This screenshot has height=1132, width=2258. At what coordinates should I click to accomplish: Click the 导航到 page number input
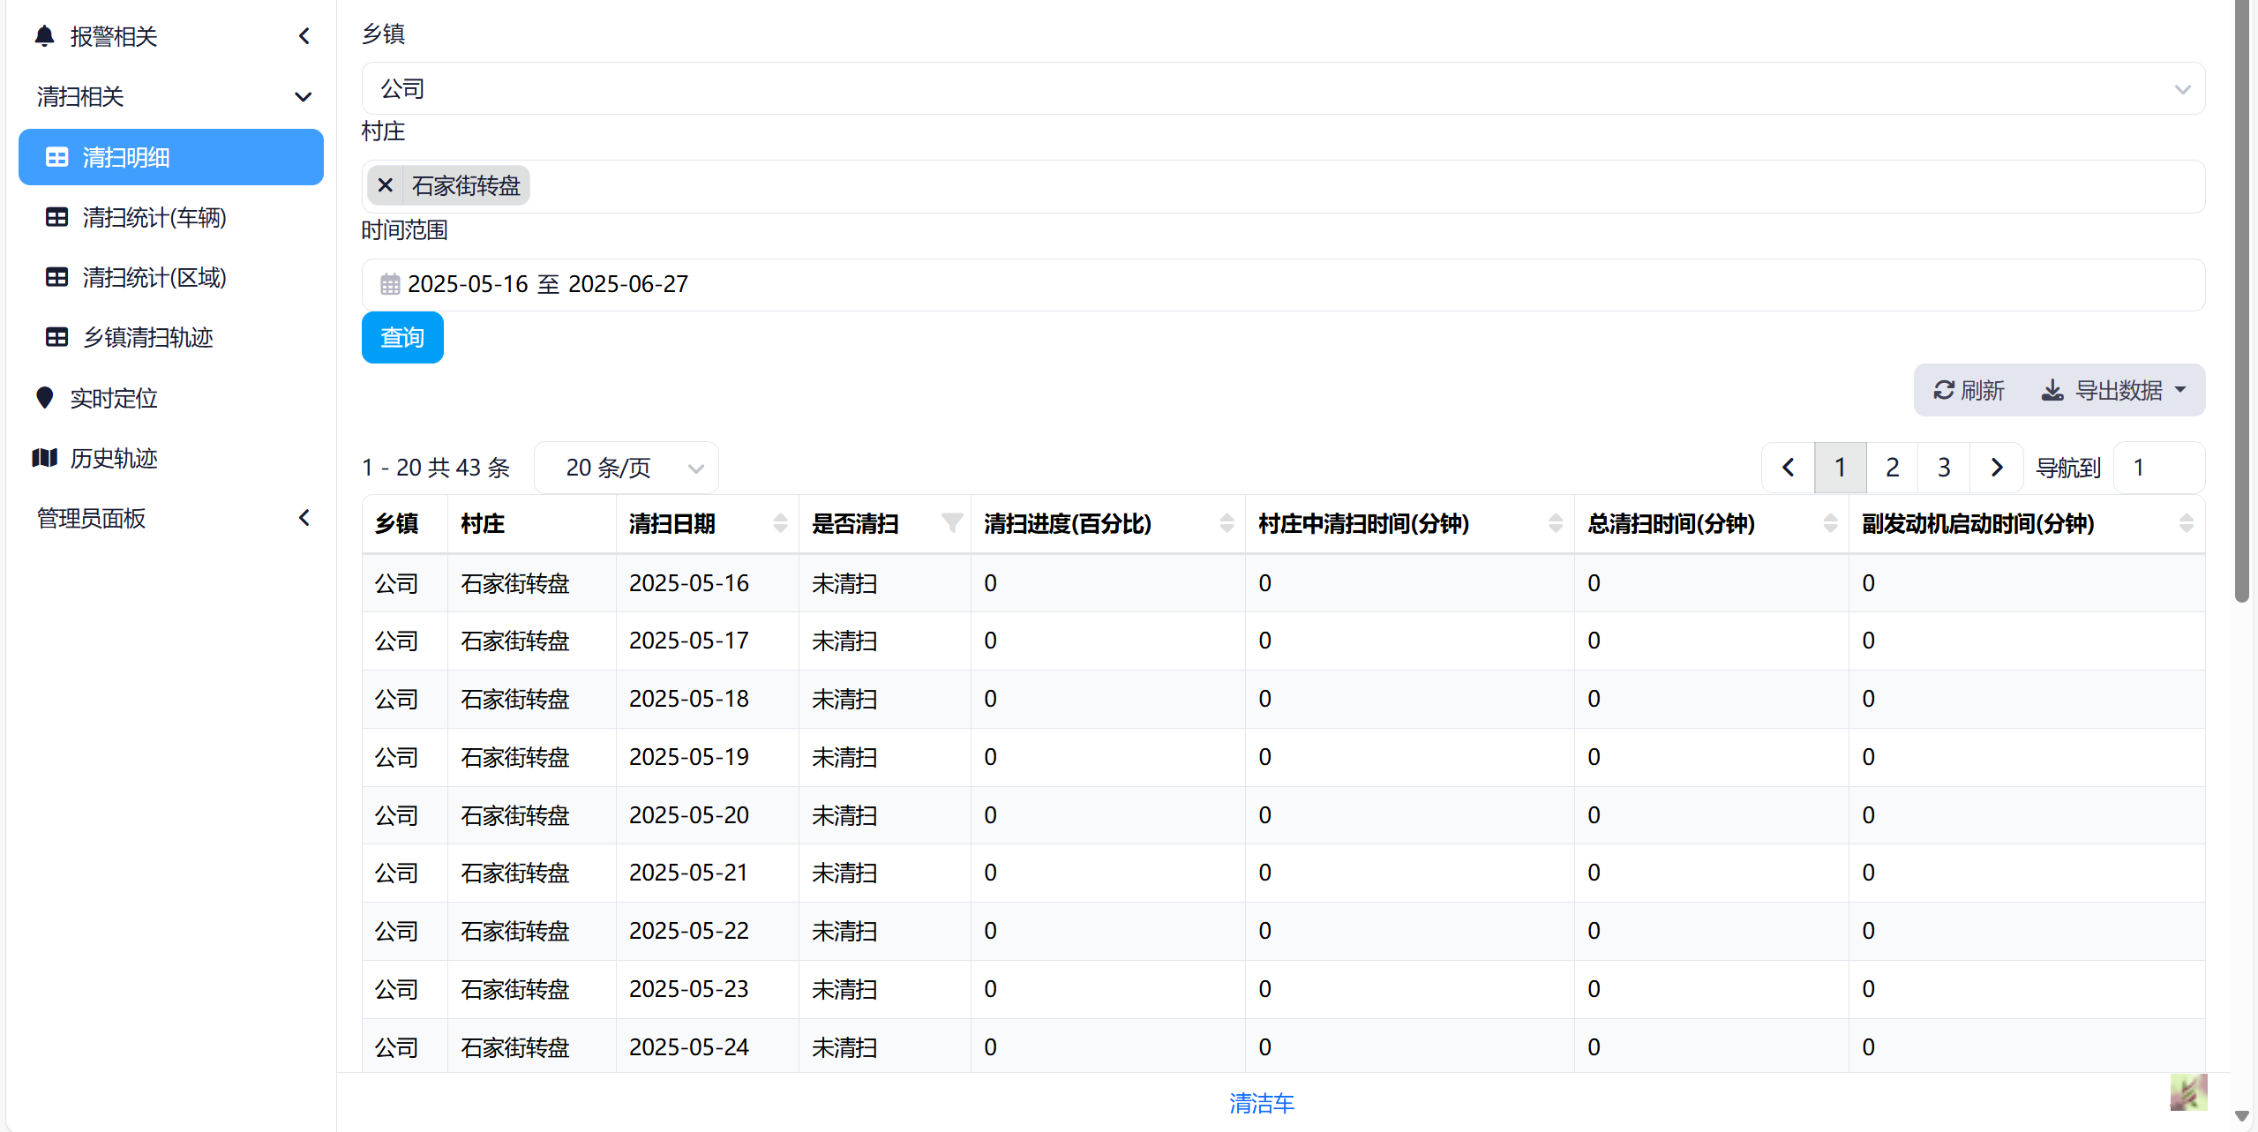(2157, 468)
